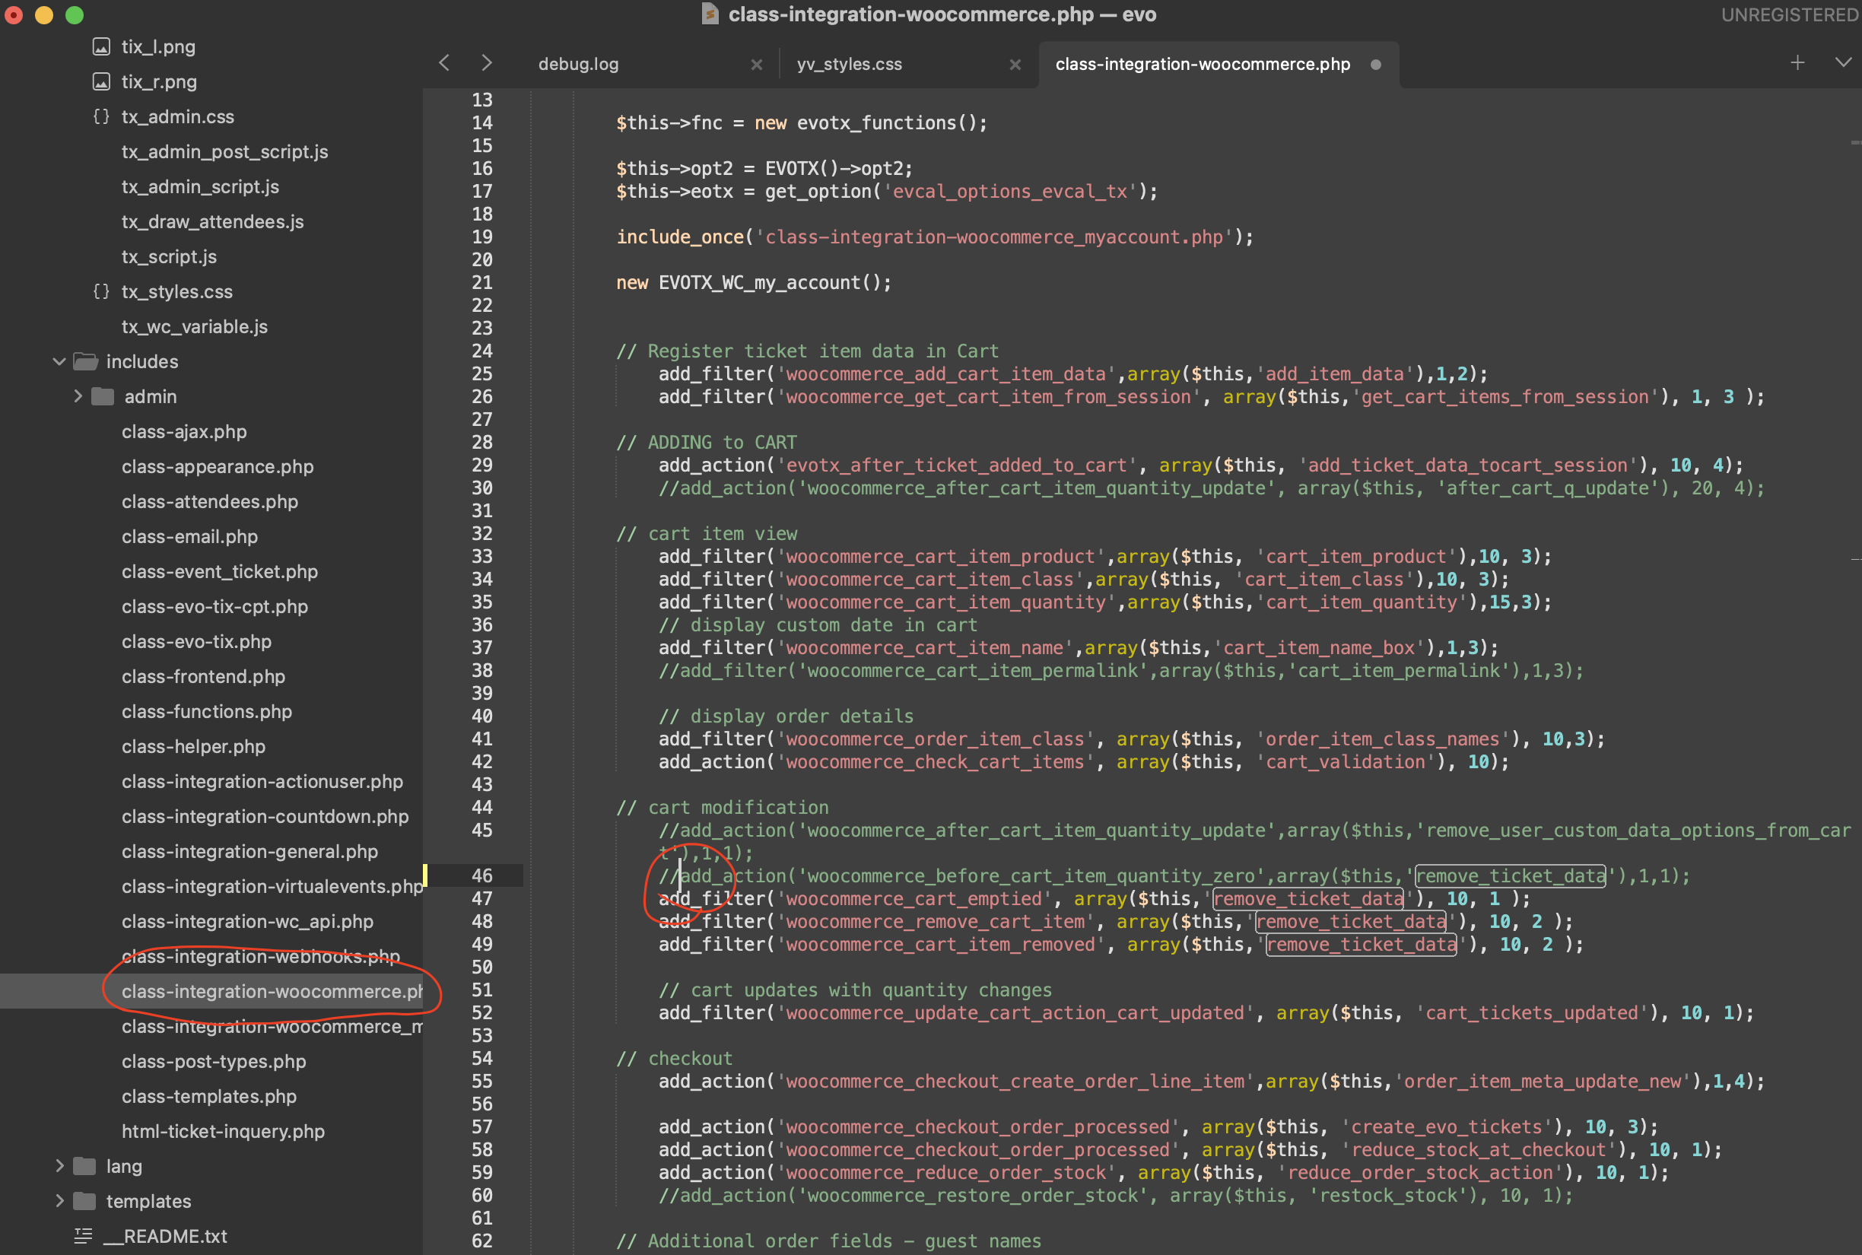Open class-evo-tix-cpt.php file
Viewport: 1862px width, 1255px height.
214,607
